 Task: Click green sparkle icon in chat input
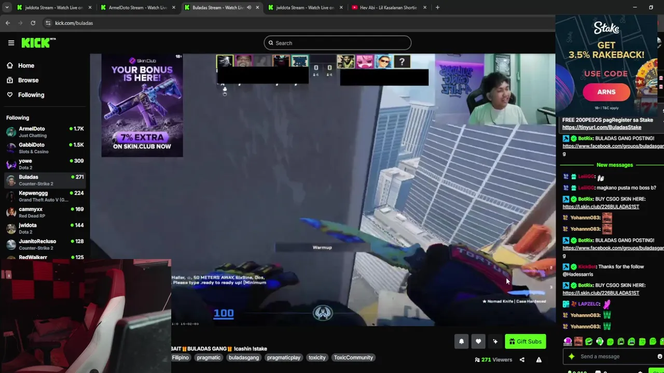click(572, 356)
